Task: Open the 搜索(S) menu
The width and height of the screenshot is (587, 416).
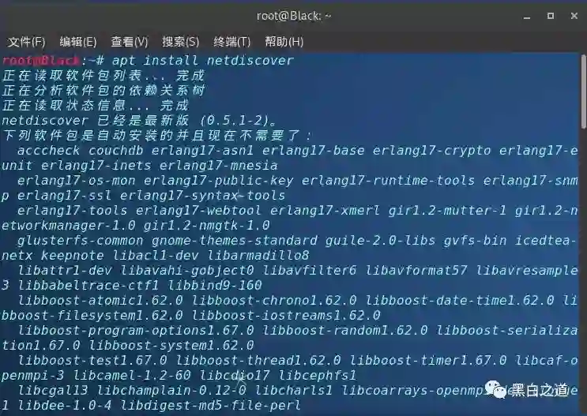Action: pyautogui.click(x=180, y=42)
